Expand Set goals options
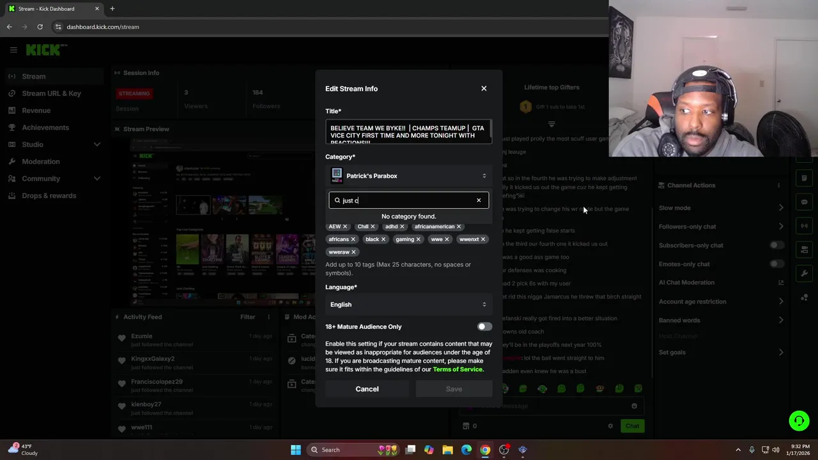 pyautogui.click(x=781, y=352)
